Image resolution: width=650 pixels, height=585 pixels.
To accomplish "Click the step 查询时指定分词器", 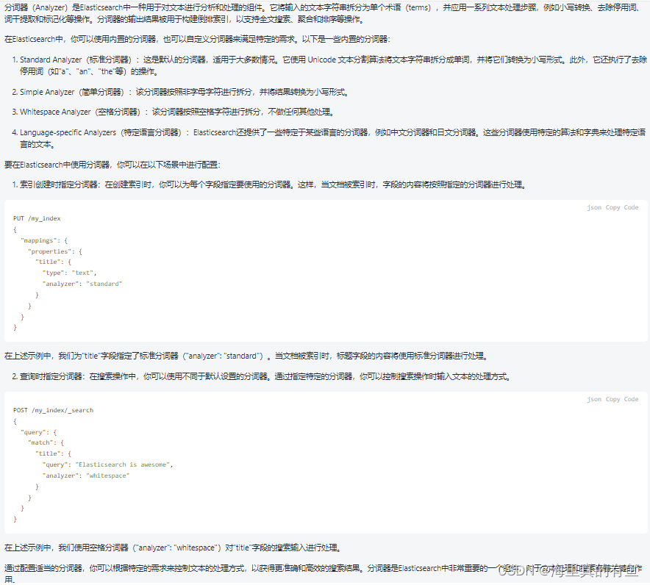I will pos(262,376).
